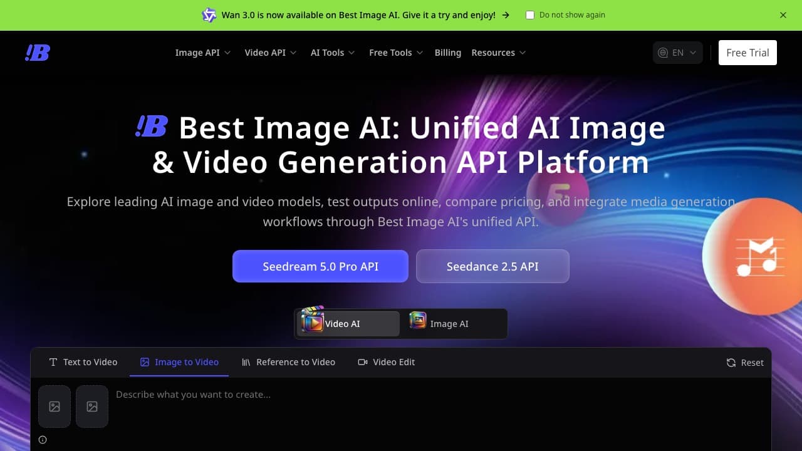Open the Free Tools dropdown
The width and height of the screenshot is (802, 451).
click(x=396, y=53)
